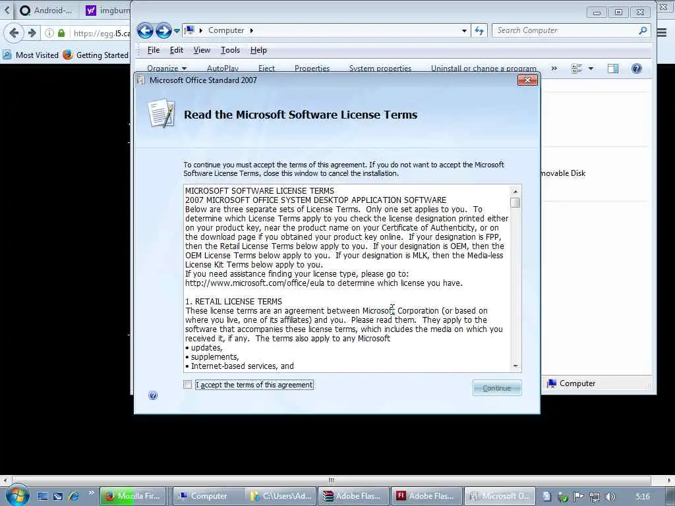Click the license scrollbar down arrow

[515, 366]
